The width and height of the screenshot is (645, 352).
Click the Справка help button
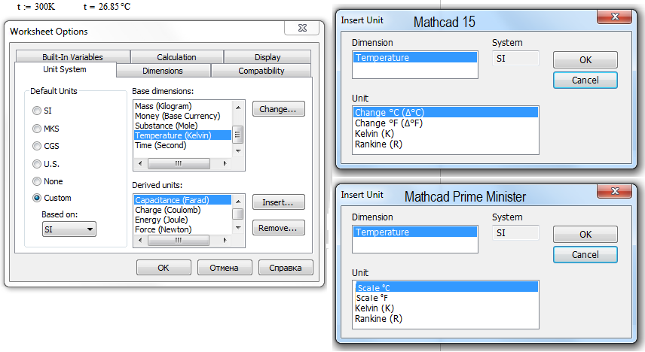pos(286,268)
